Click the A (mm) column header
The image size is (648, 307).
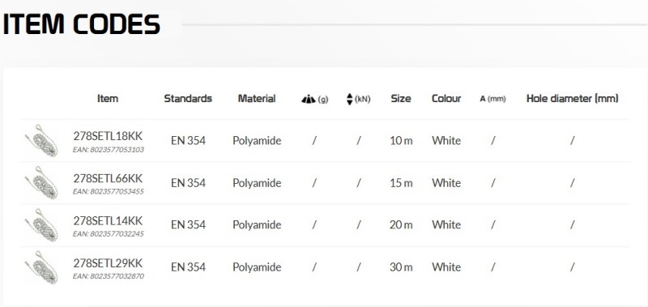[492, 99]
